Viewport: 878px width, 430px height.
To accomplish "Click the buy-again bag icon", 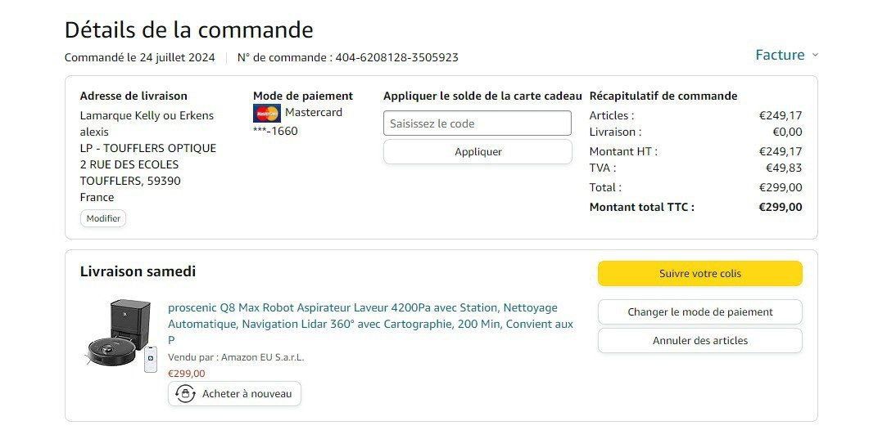I will pyautogui.click(x=185, y=394).
